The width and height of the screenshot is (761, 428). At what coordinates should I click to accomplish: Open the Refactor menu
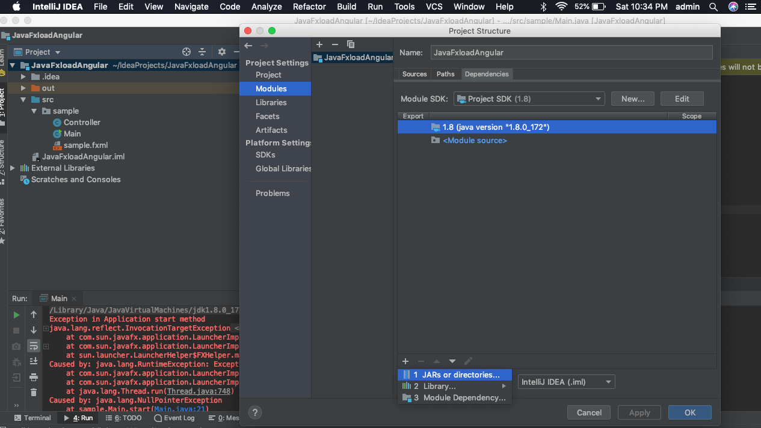[x=310, y=7]
